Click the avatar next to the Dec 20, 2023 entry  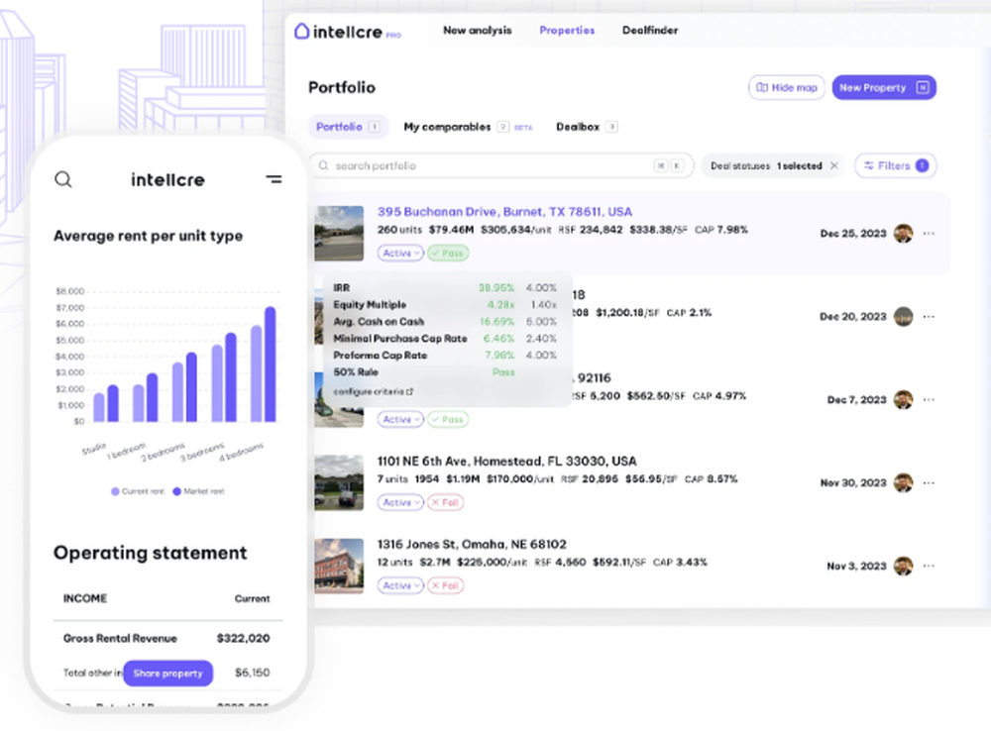click(903, 316)
